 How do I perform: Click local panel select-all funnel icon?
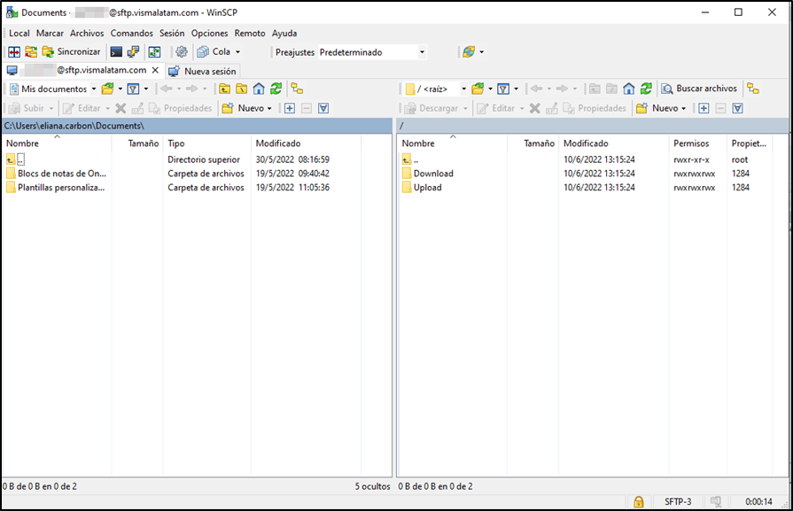[323, 108]
